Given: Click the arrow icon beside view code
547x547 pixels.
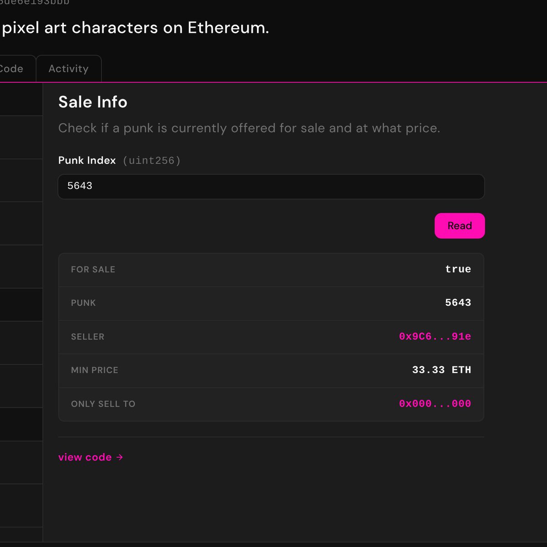Looking at the screenshot, I should (x=119, y=457).
